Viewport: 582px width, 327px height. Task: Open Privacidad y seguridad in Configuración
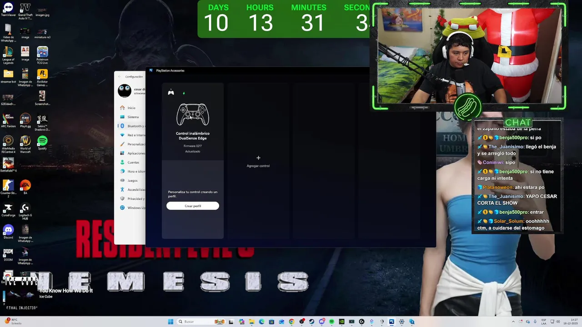pyautogui.click(x=131, y=198)
